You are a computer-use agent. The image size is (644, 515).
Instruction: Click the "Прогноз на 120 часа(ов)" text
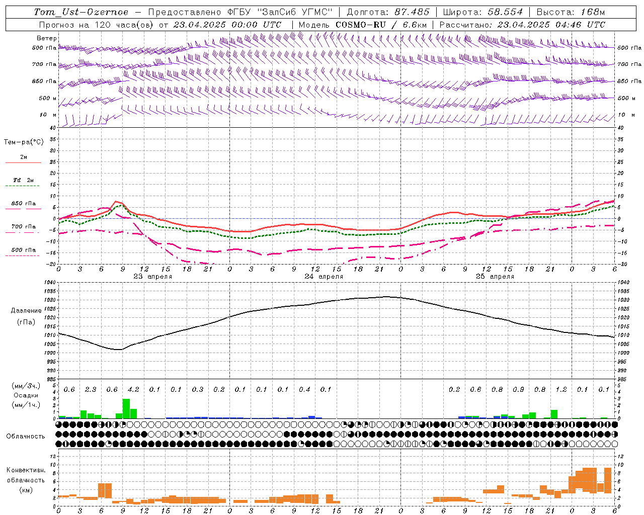click(97, 25)
